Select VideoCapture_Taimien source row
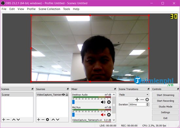Image resolution: width=180 pixels, height=128 pixels. (52, 95)
